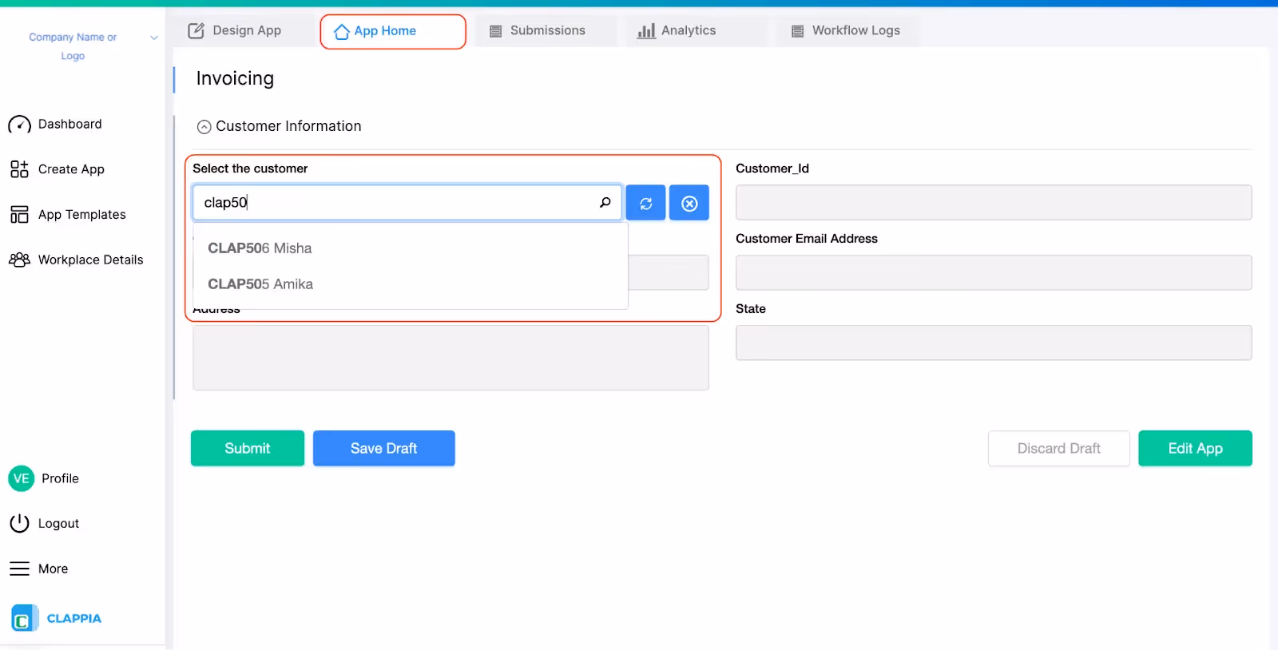This screenshot has width=1278, height=650.
Task: Click the Design App pencil icon
Action: 196,31
